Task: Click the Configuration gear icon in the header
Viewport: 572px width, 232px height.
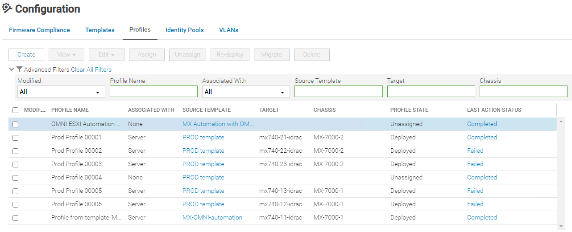Action: [7, 8]
